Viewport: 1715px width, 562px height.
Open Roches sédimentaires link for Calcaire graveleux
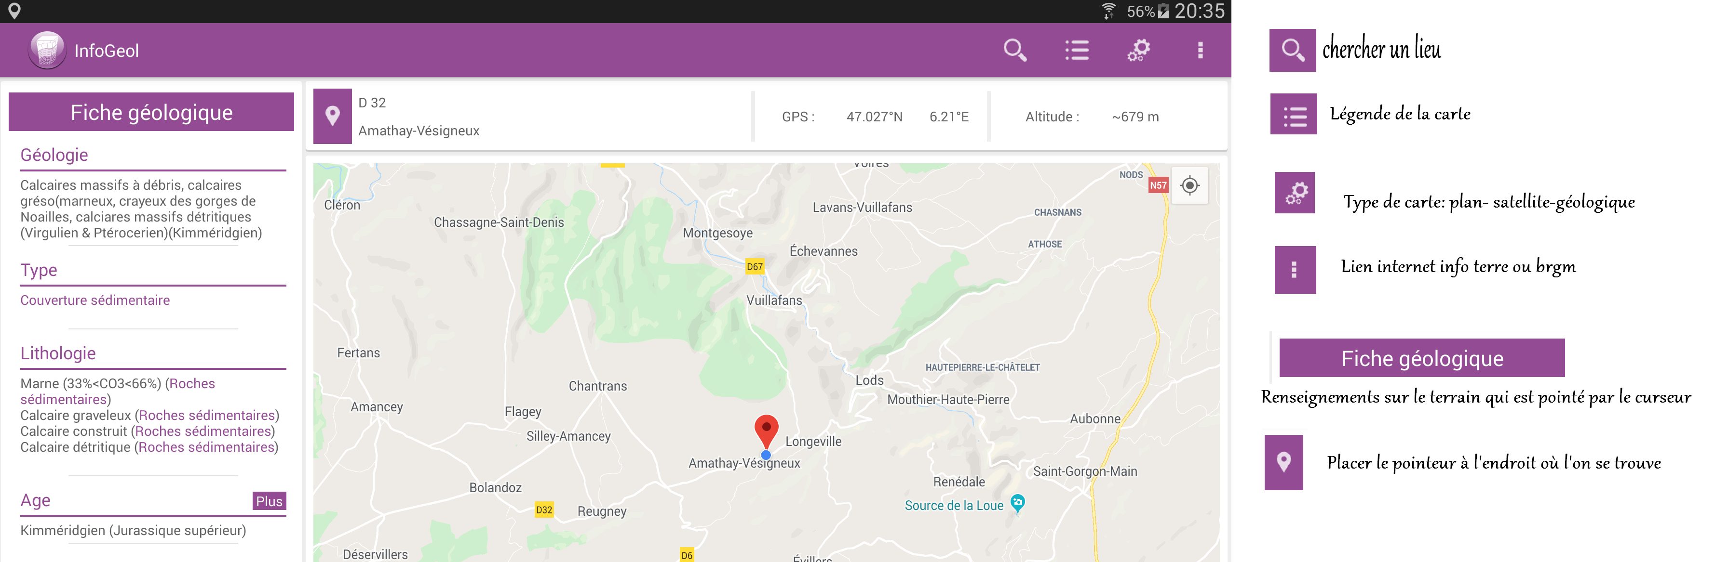tap(207, 415)
